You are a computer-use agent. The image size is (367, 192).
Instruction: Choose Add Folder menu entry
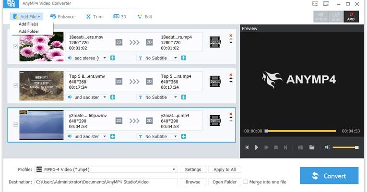[x=29, y=31]
